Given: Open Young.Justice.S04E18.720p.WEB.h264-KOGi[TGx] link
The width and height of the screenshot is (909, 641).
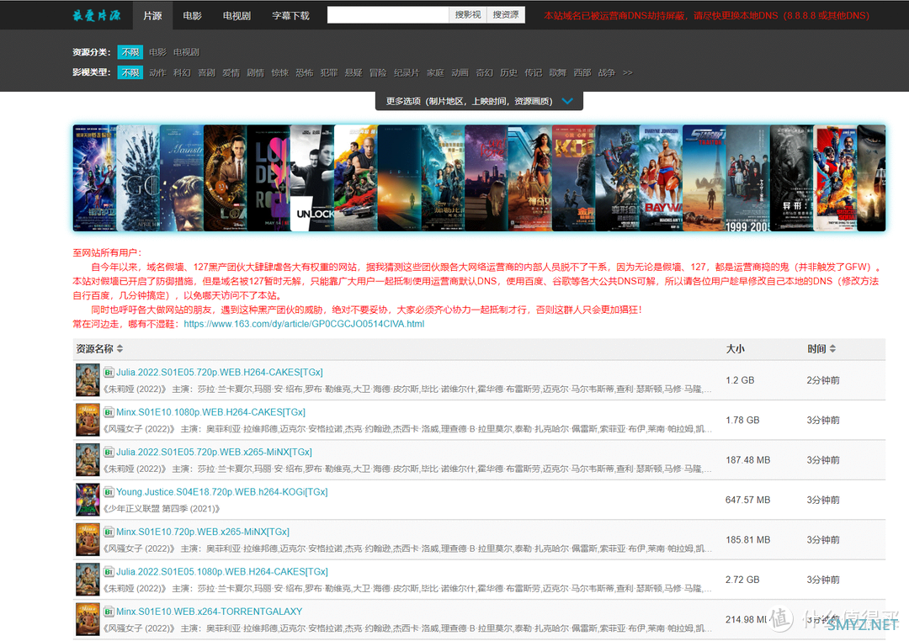Looking at the screenshot, I should pos(222,492).
